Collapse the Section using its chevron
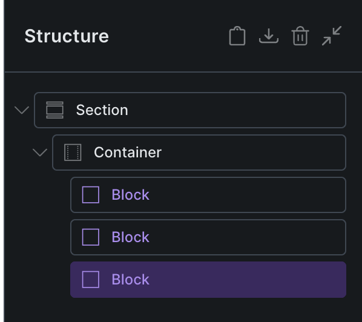Viewport: 362px width, 322px height. click(22, 110)
